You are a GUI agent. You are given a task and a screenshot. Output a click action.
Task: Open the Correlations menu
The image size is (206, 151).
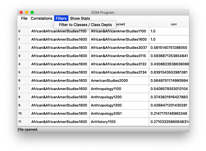pyautogui.click(x=41, y=18)
